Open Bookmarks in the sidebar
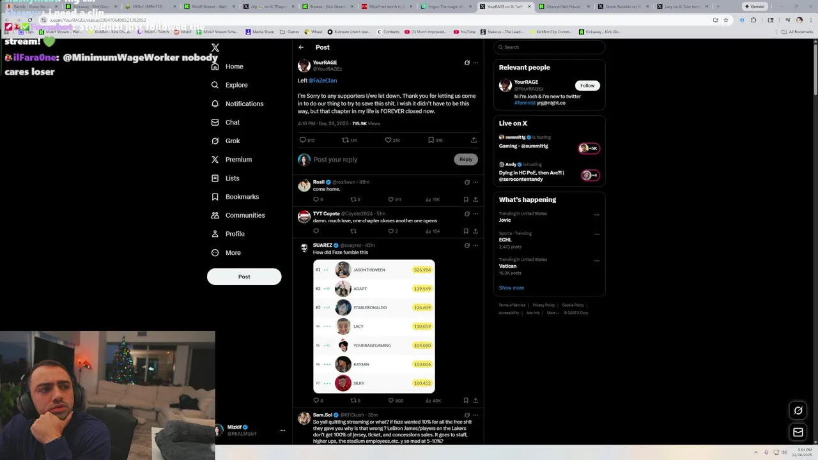Viewport: 818px width, 460px height. (x=235, y=197)
